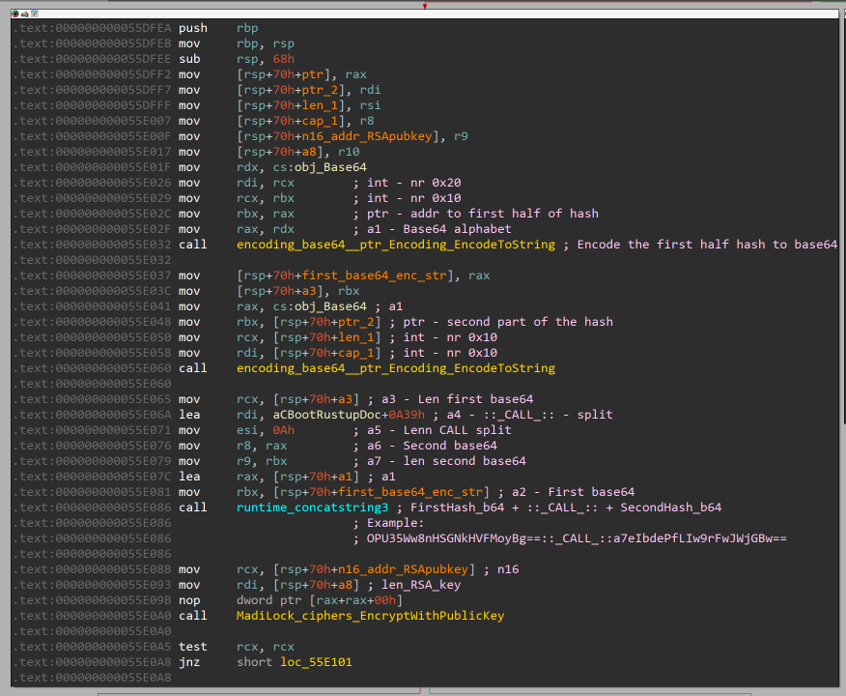Screen dimensions: 846x696
Task: Click 'int - nr 0x10' comment at 55E058
Action: [x=450, y=353]
